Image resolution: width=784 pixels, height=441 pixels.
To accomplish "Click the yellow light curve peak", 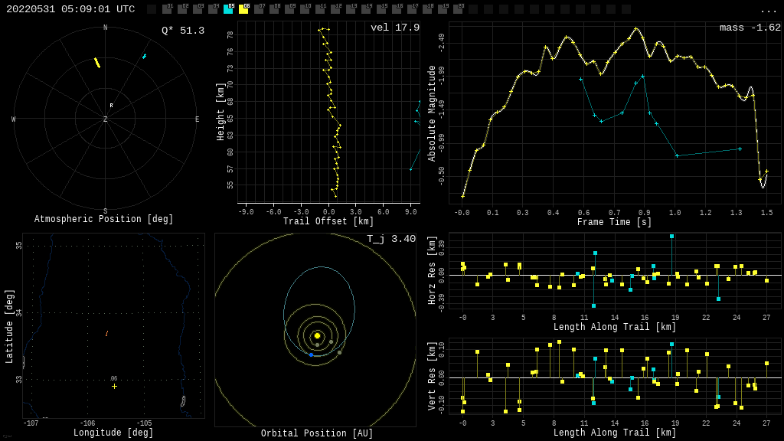I will tap(635, 28).
